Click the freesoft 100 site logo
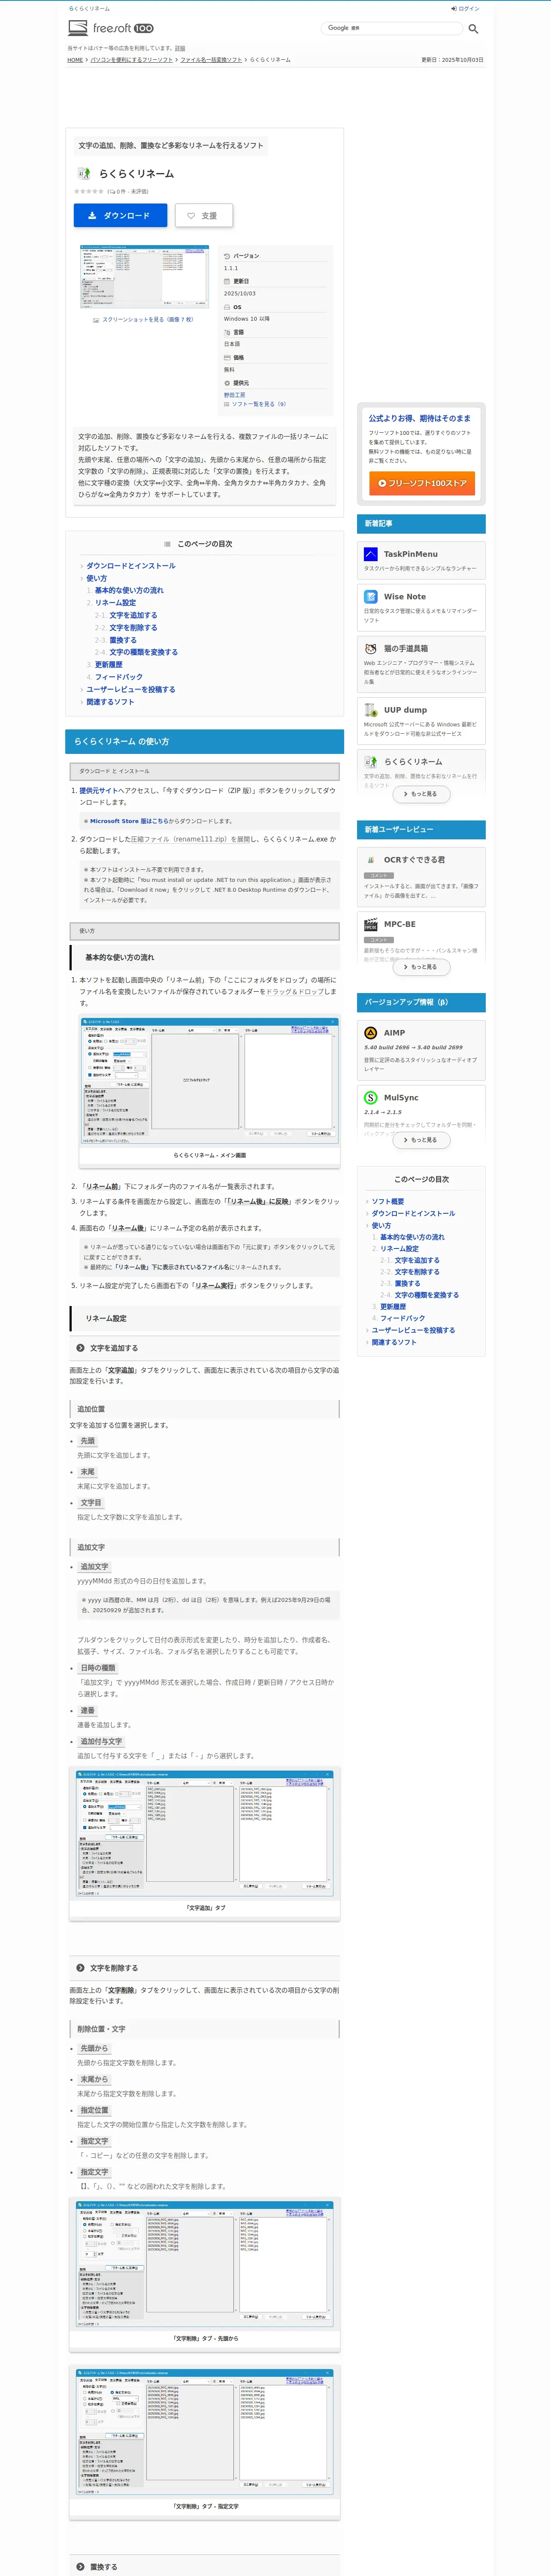 coord(111,28)
